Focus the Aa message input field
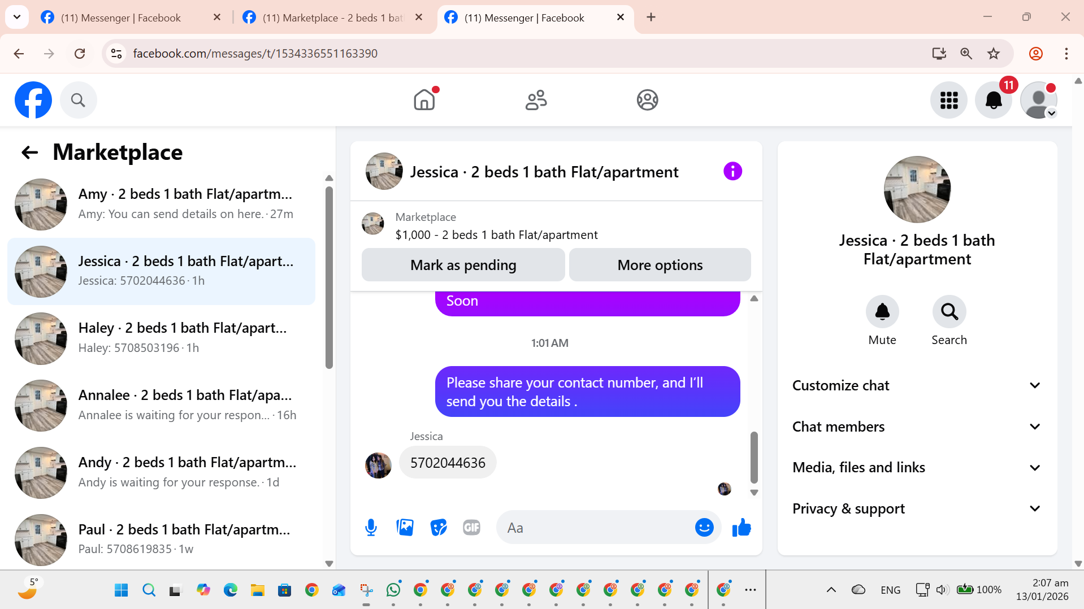 [x=596, y=528]
